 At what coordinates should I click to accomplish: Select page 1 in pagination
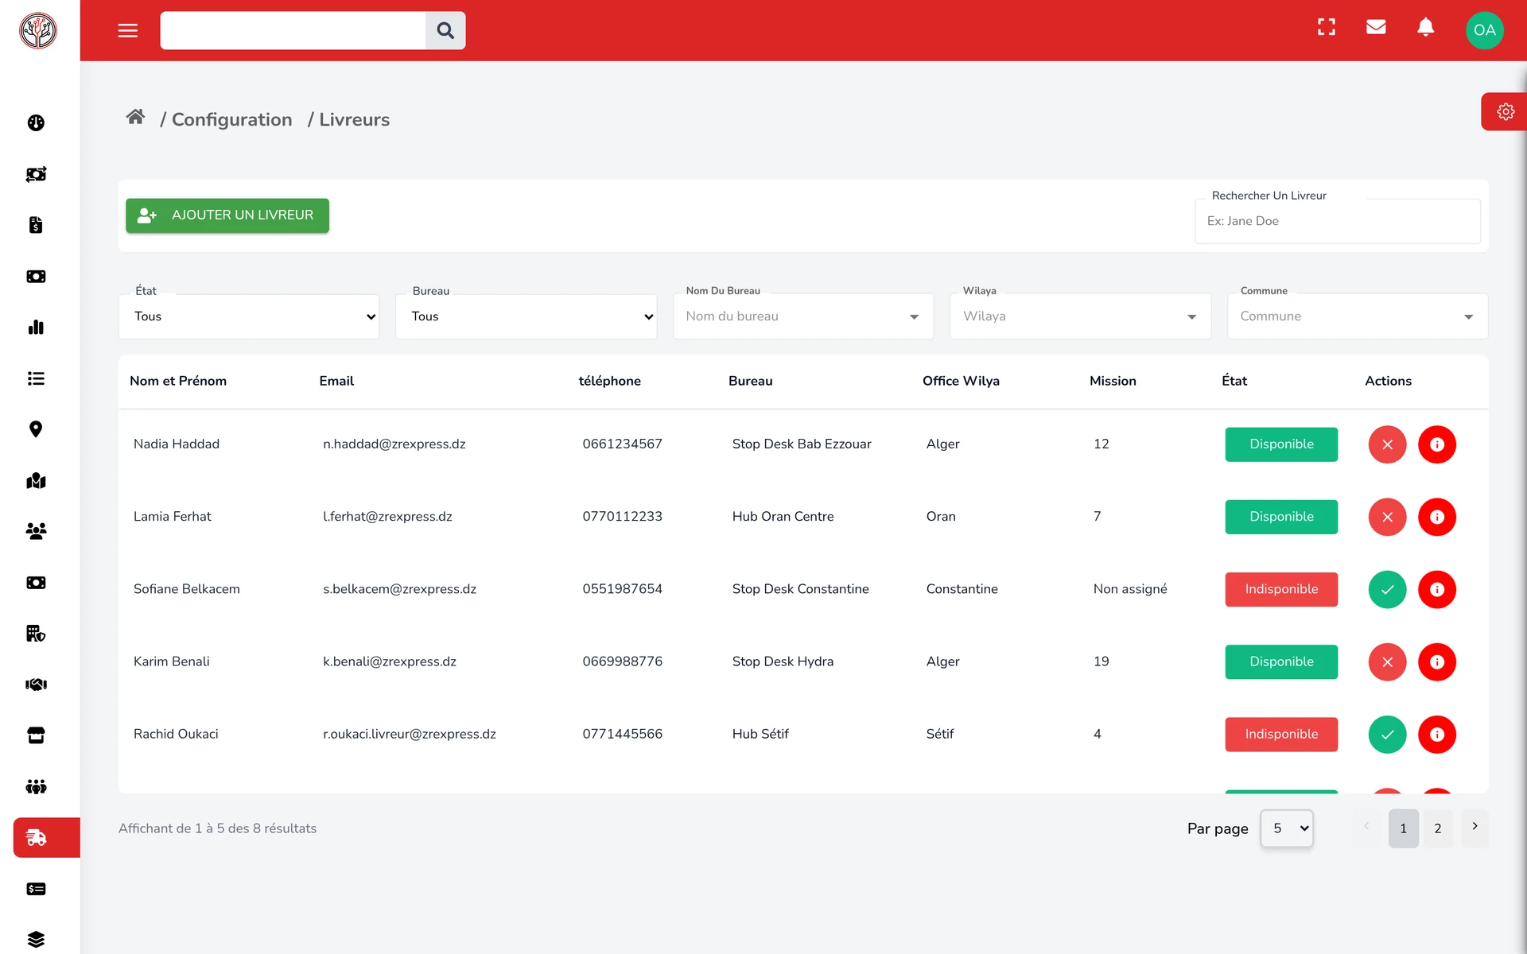[1404, 828]
